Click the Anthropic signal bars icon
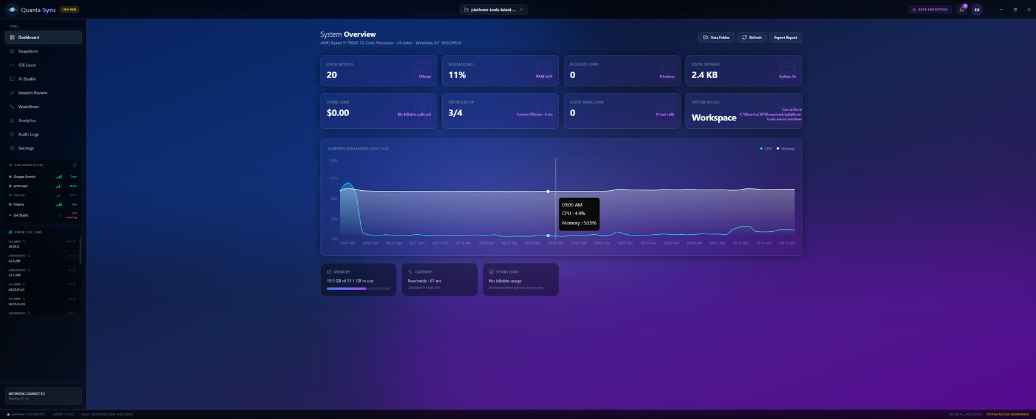Screen dimensions: 1036x419 (x=59, y=186)
